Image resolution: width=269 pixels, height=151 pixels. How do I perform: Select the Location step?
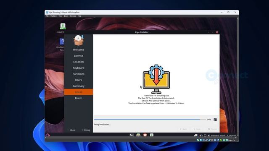79,62
